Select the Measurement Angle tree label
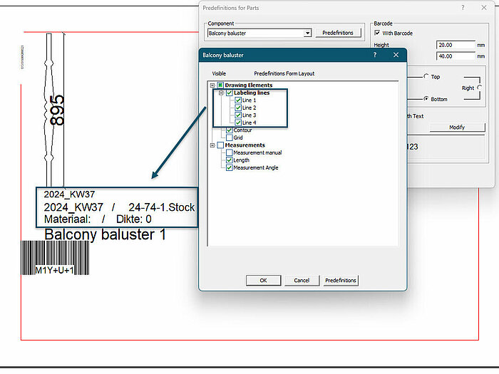 256,167
